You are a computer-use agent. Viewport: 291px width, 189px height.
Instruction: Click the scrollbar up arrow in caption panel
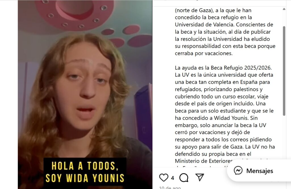284,9
